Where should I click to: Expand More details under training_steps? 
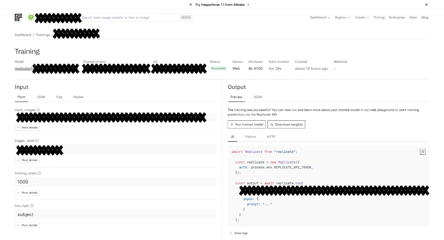pyautogui.click(x=27, y=192)
